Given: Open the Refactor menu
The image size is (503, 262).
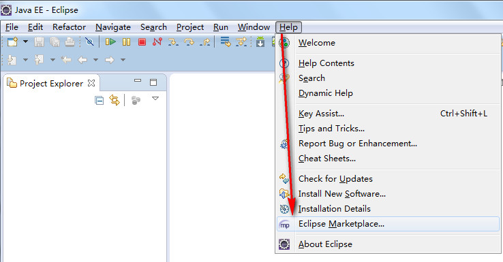Looking at the screenshot, I should 69,27.
